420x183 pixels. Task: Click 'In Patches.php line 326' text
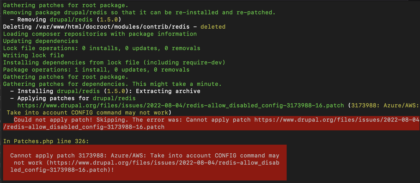click(x=46, y=141)
